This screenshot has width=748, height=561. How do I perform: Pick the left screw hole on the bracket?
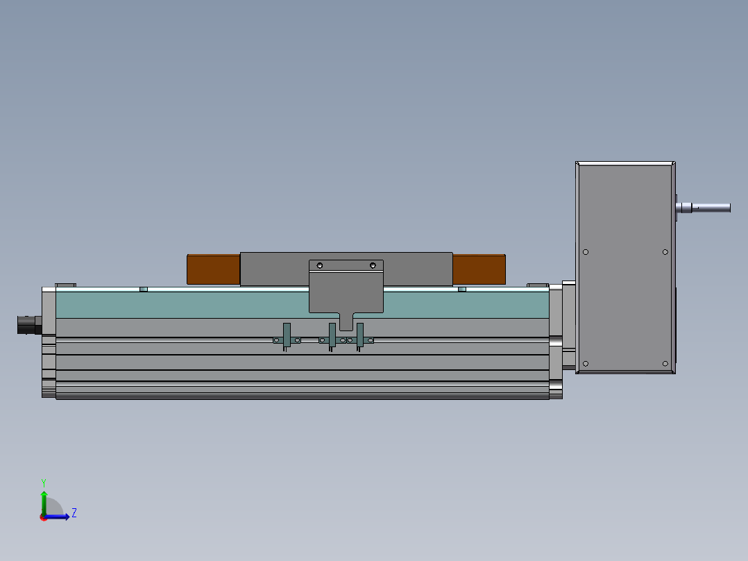(x=320, y=265)
